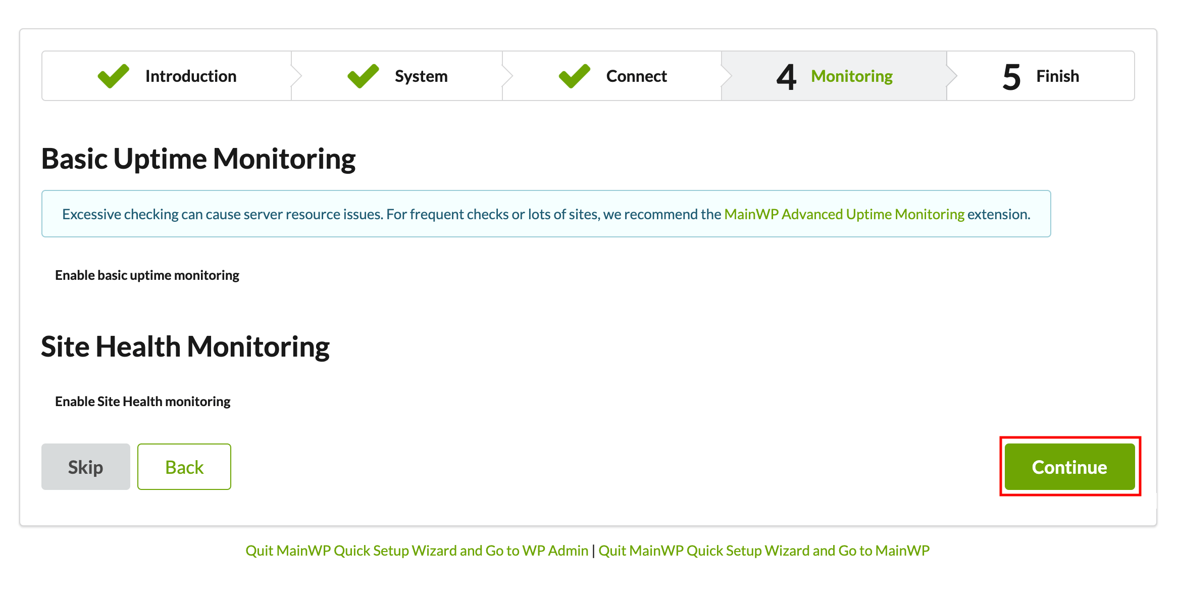
Task: Open the System step label
Action: (x=421, y=76)
